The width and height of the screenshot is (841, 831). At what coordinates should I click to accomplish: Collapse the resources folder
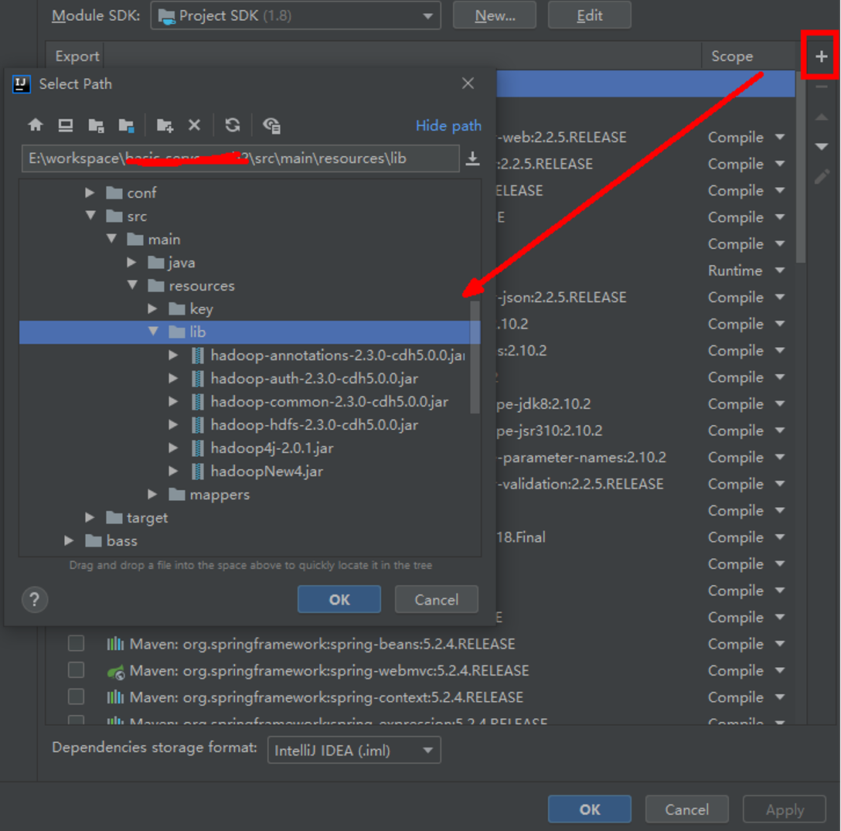(132, 285)
